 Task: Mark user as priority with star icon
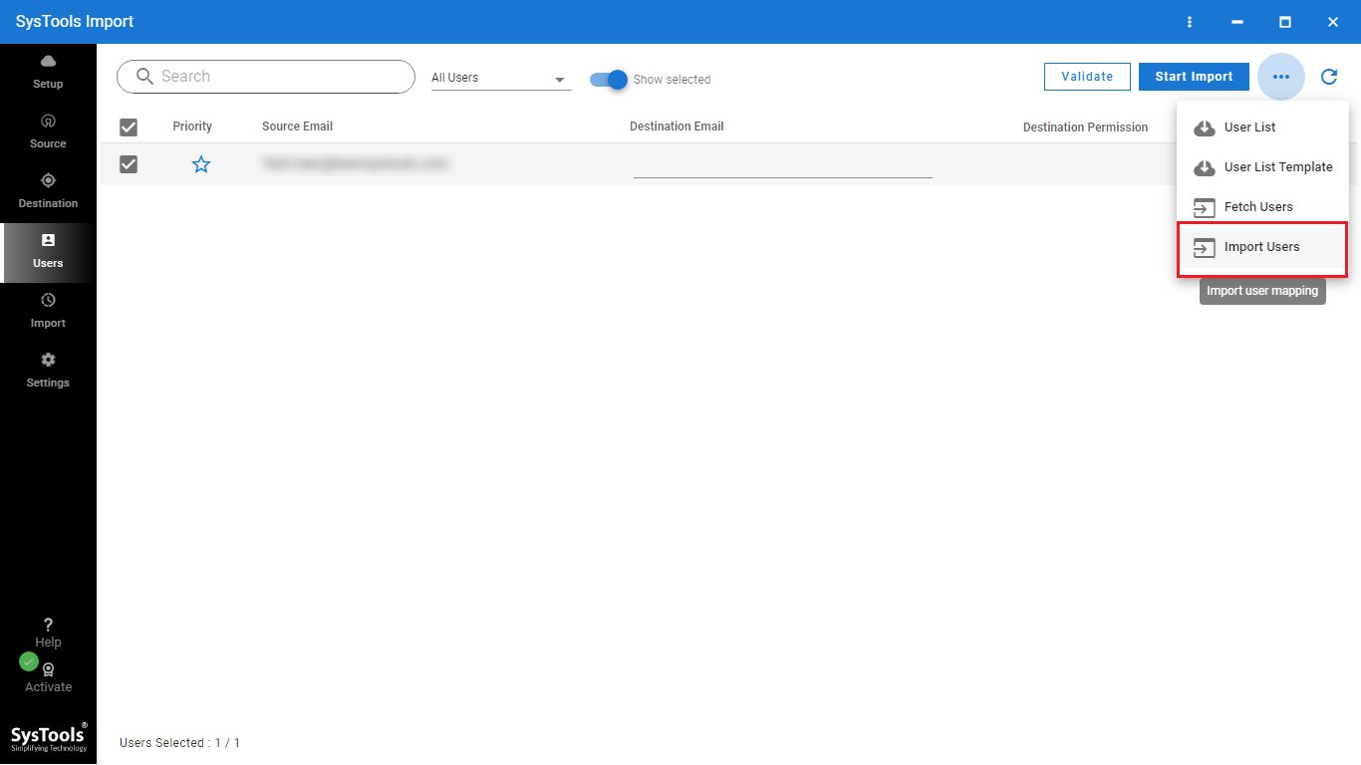pyautogui.click(x=201, y=164)
